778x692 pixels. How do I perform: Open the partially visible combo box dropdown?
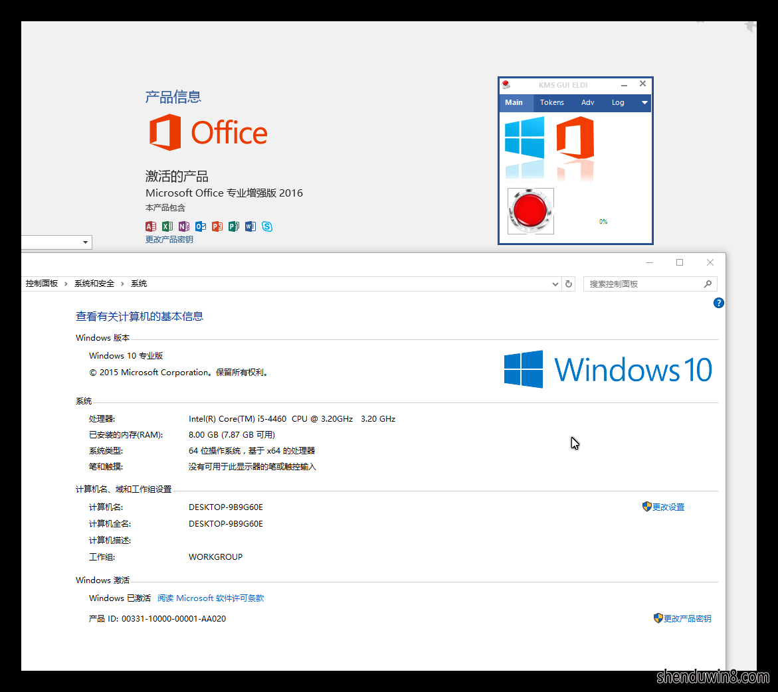(85, 242)
